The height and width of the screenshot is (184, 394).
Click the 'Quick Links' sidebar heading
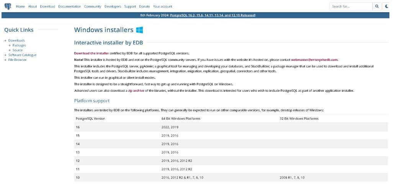[19, 30]
